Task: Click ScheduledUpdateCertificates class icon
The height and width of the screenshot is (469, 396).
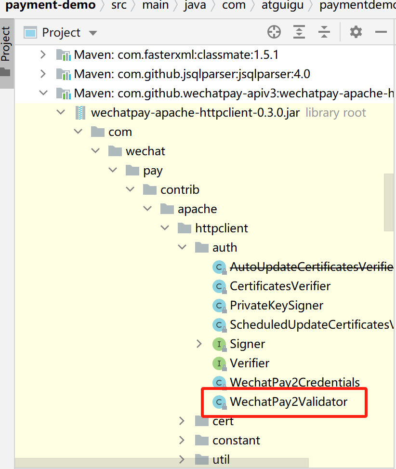Action: point(219,325)
